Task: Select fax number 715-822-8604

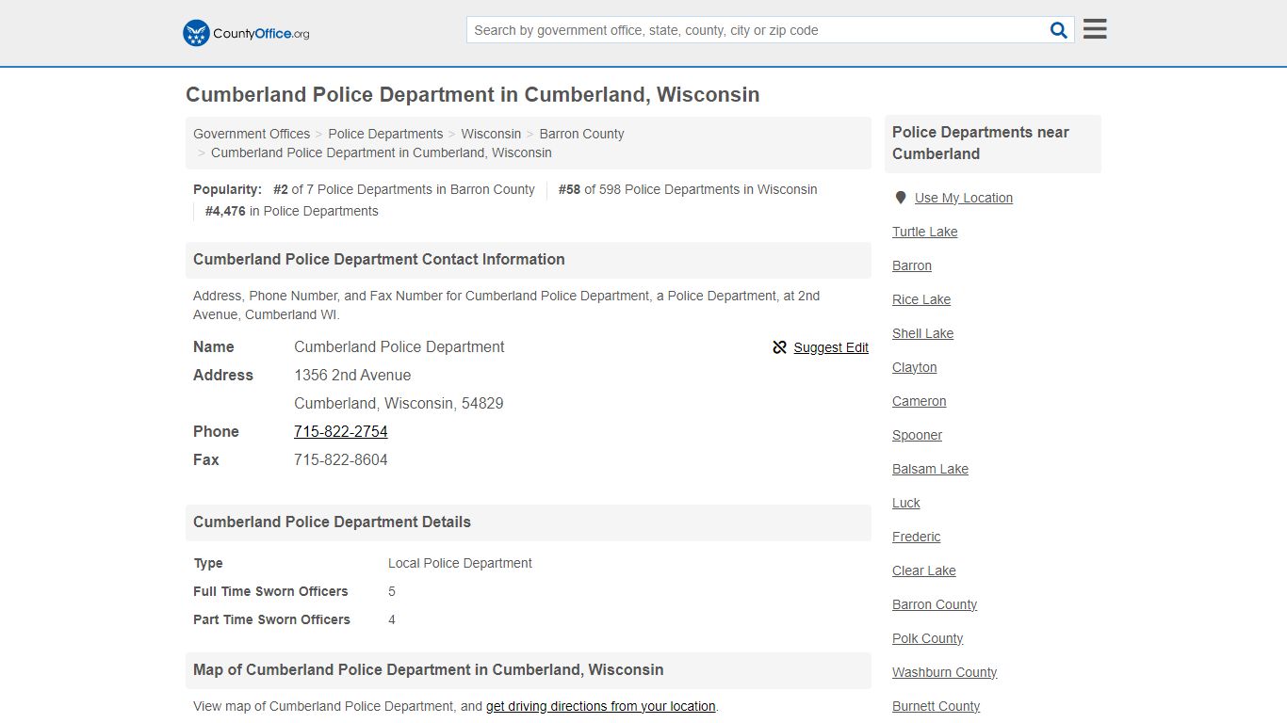Action: point(341,459)
